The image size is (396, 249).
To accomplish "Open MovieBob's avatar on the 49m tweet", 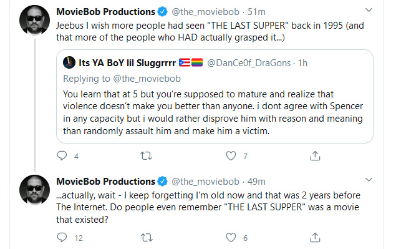I will 34,190.
